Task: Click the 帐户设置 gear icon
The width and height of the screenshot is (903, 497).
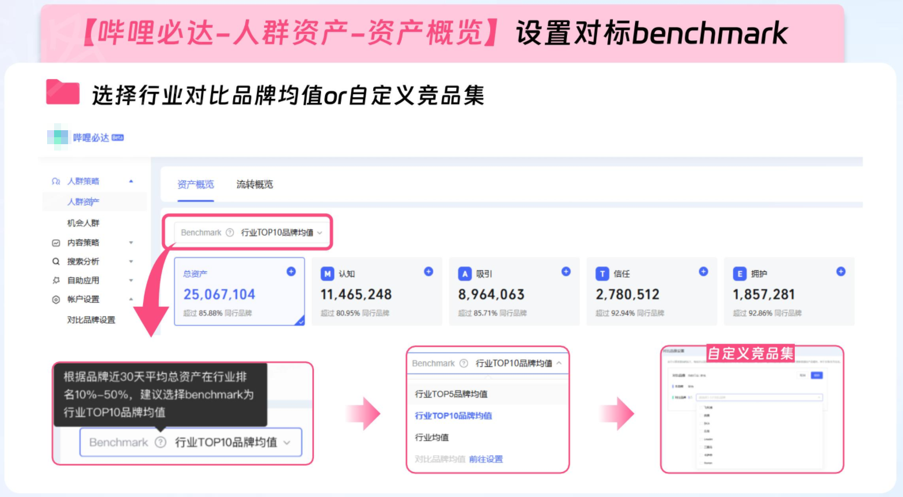Action: (56, 299)
